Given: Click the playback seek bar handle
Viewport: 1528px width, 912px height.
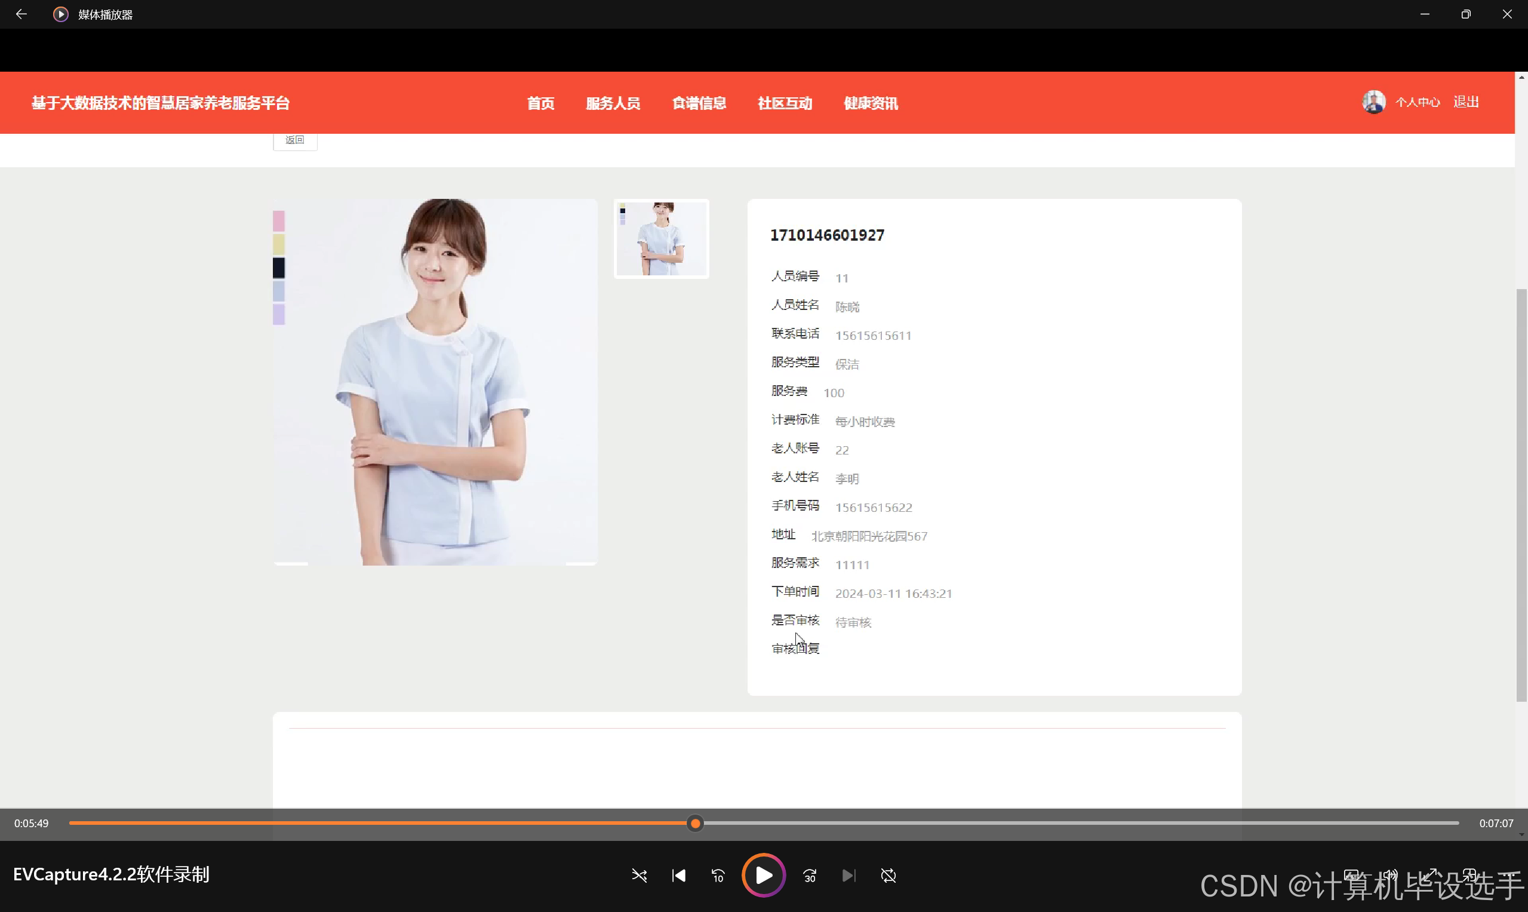Looking at the screenshot, I should (x=695, y=823).
